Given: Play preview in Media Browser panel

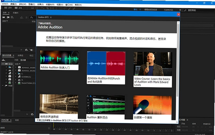Looking at the screenshot, I should tap(27, 114).
